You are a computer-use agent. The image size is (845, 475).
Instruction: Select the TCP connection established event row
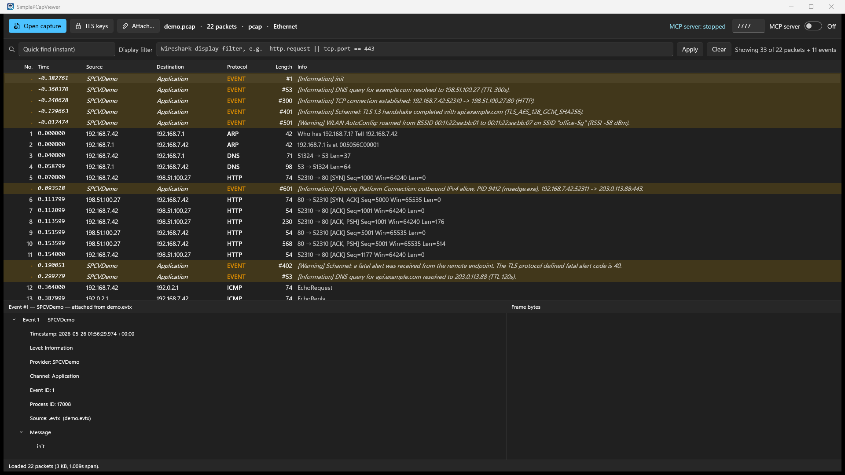[x=422, y=101]
